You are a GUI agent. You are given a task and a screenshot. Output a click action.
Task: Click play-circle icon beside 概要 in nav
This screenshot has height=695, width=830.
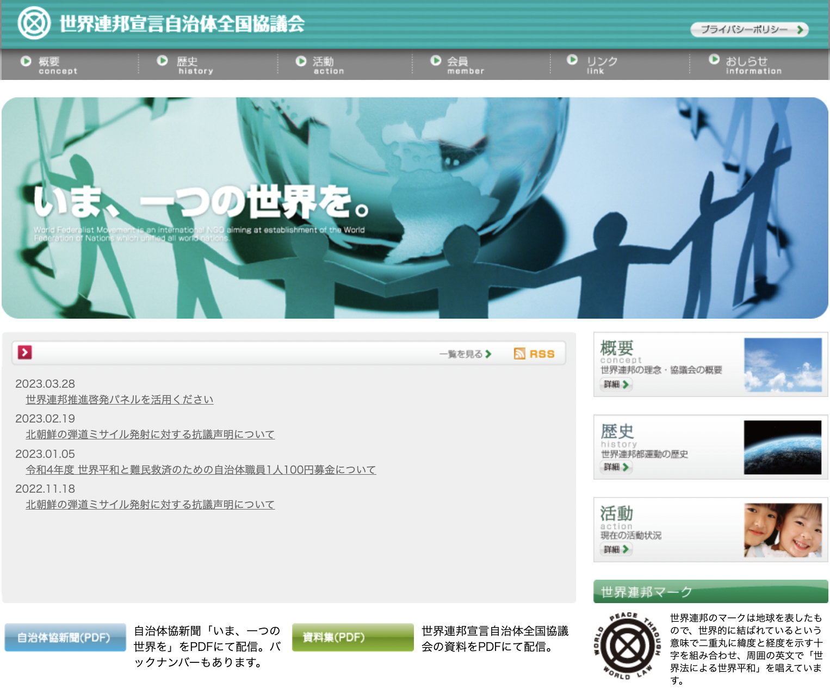coord(26,61)
